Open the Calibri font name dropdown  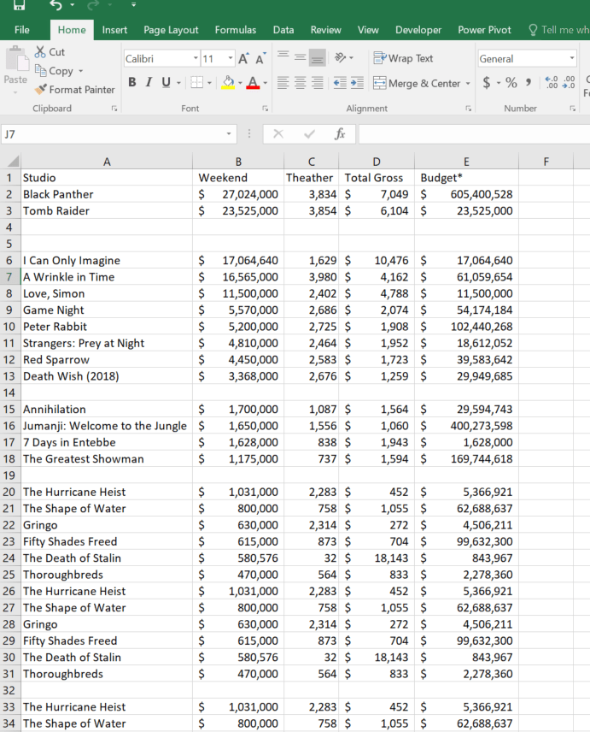coord(196,58)
